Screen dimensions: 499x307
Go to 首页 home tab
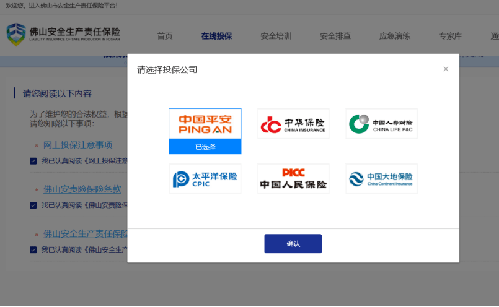[165, 36]
